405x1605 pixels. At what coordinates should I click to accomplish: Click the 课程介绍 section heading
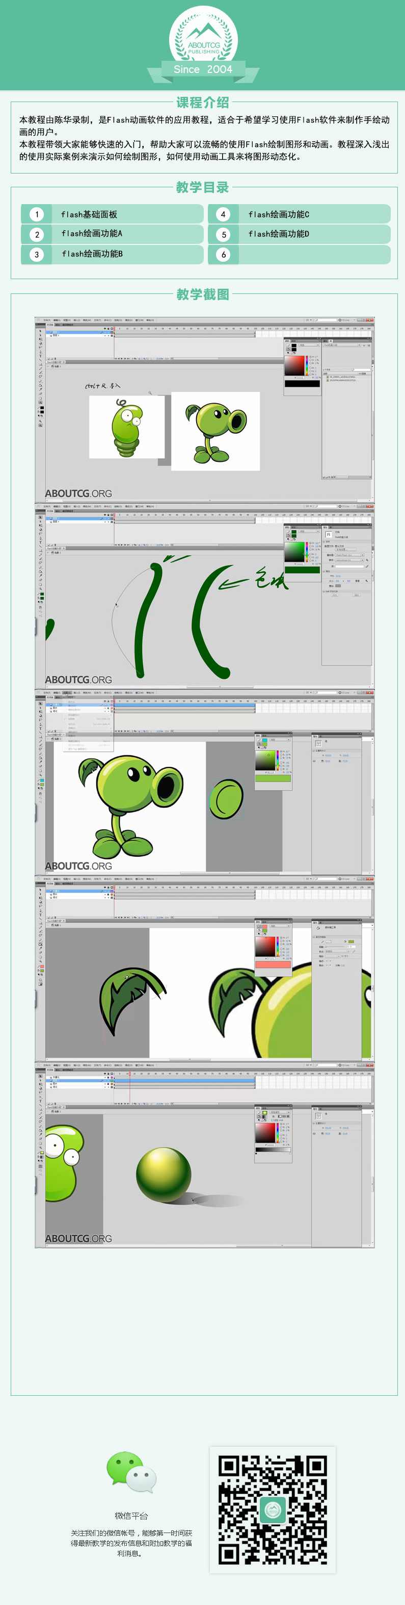[203, 103]
